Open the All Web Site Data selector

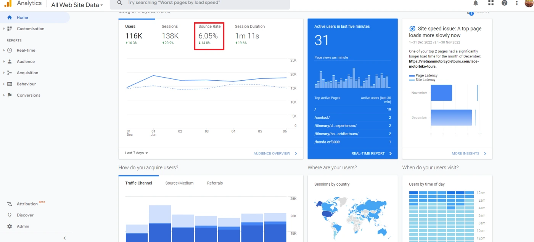77,5
